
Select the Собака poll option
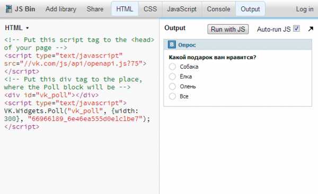172,67
